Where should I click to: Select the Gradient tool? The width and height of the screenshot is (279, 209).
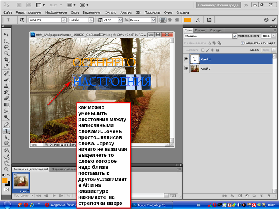click(6, 104)
